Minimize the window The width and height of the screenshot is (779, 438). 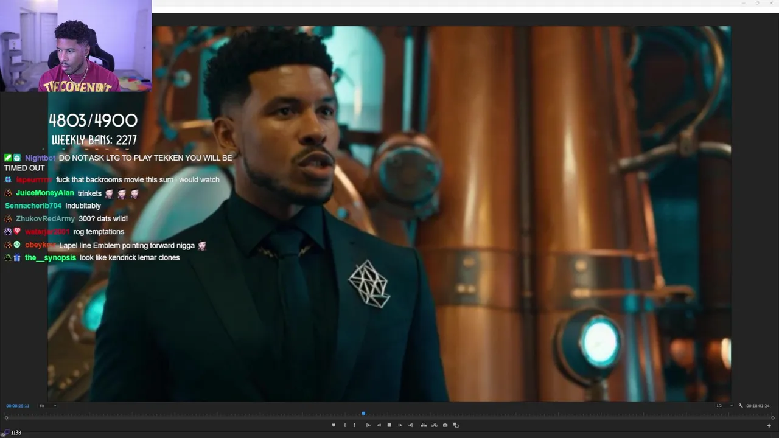(x=744, y=3)
